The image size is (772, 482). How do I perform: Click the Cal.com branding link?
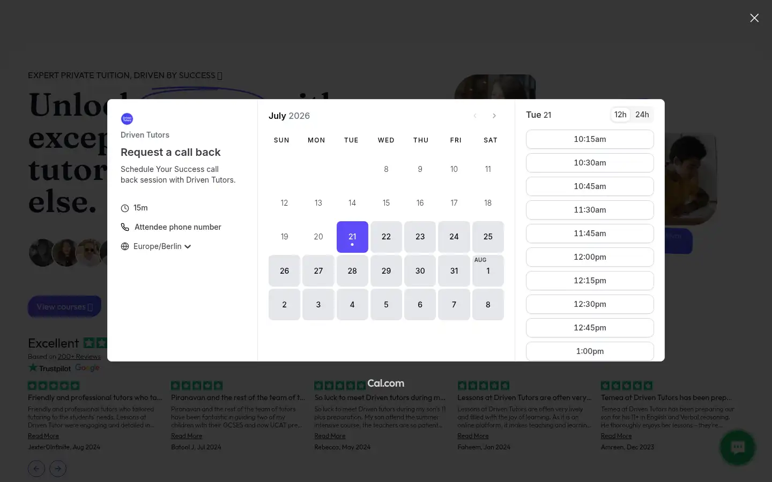click(x=386, y=383)
